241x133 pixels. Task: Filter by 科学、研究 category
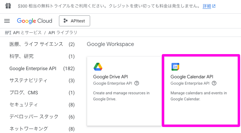point(42,56)
